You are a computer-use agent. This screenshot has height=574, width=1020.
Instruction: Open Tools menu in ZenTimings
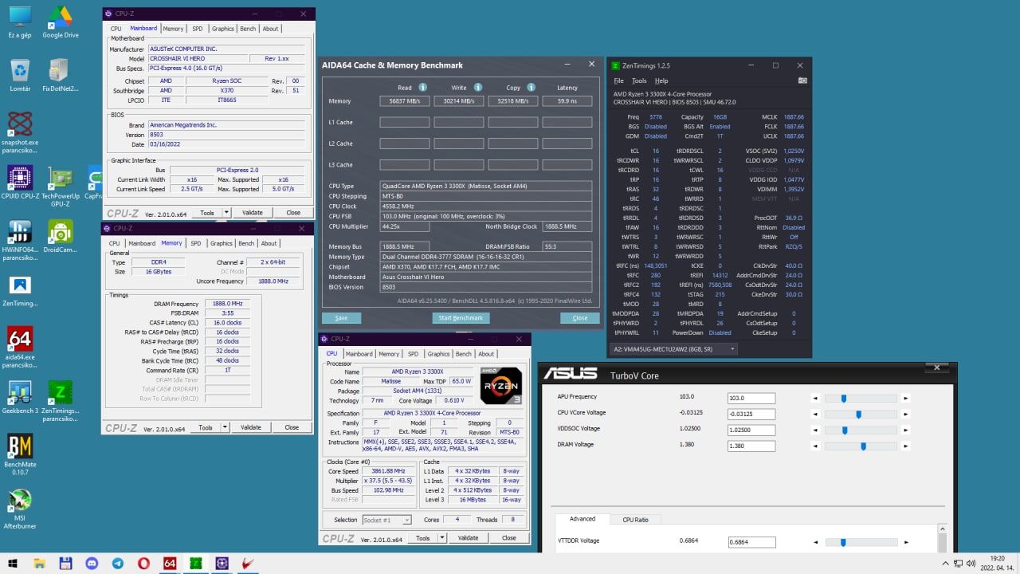click(639, 81)
